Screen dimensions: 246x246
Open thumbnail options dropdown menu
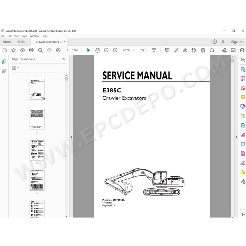tap(15, 68)
